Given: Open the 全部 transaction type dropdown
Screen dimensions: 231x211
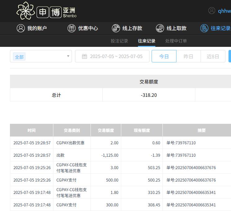Looking at the screenshot, I should pyautogui.click(x=40, y=56).
